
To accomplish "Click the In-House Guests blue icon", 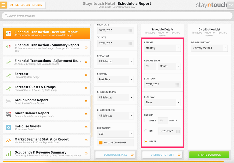I will 8,128.
